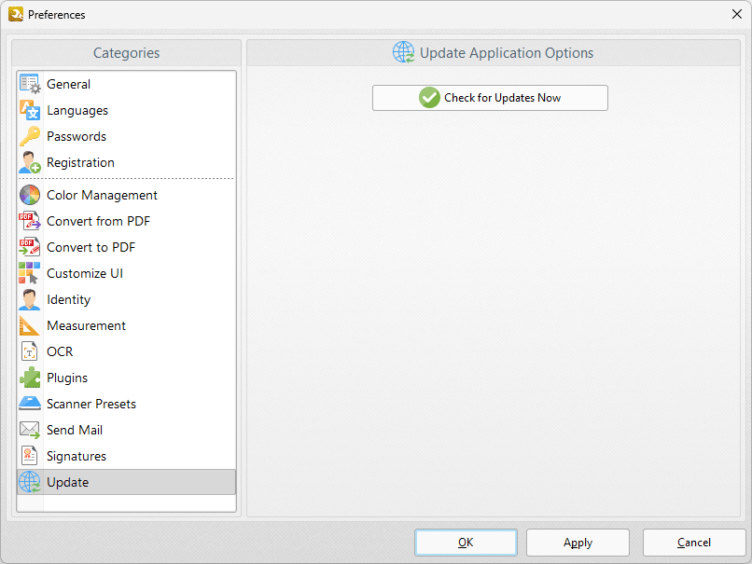Image resolution: width=752 pixels, height=564 pixels.
Task: Click the Categories panel header
Action: 127,53
